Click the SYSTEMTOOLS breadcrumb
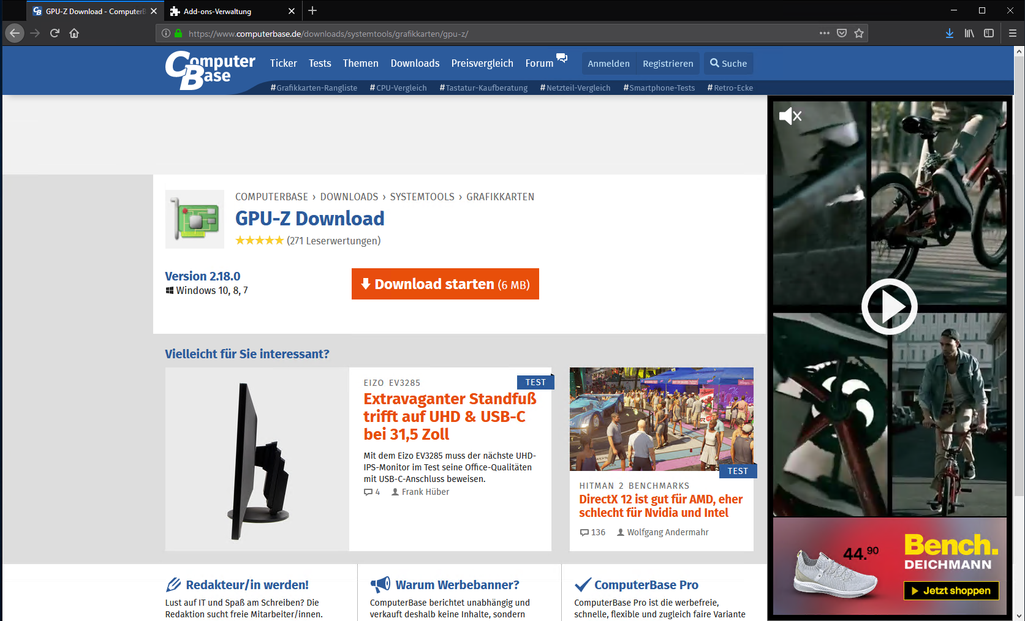Viewport: 1025px width, 621px height. (x=422, y=197)
